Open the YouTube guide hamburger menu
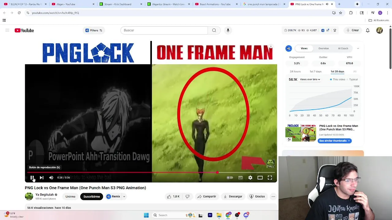The width and height of the screenshot is (392, 220). 7,30
